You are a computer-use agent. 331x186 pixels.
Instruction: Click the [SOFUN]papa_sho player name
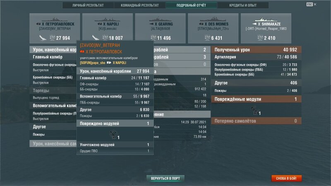(x=92, y=63)
